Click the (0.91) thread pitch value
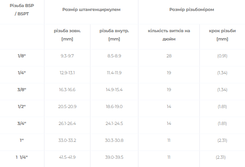Image resolution: width=245 pixels, height=167 pixels. 222,56
